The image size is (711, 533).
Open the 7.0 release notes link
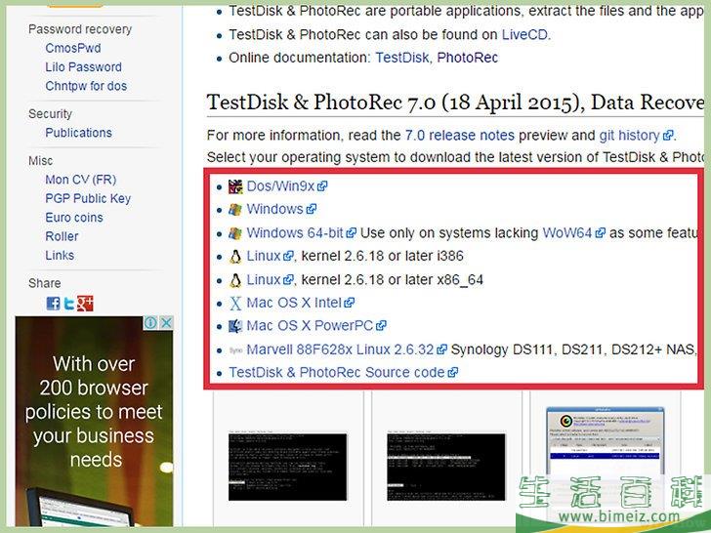click(460, 136)
